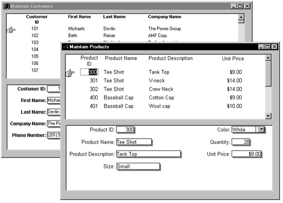Click customer ID 103 in customers list
283x203 pixels.
[x=35, y=42]
